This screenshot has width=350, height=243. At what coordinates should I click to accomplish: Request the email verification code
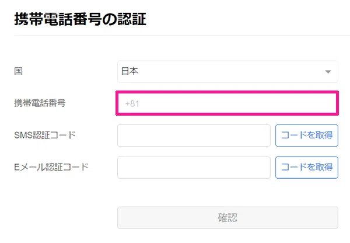point(307,168)
